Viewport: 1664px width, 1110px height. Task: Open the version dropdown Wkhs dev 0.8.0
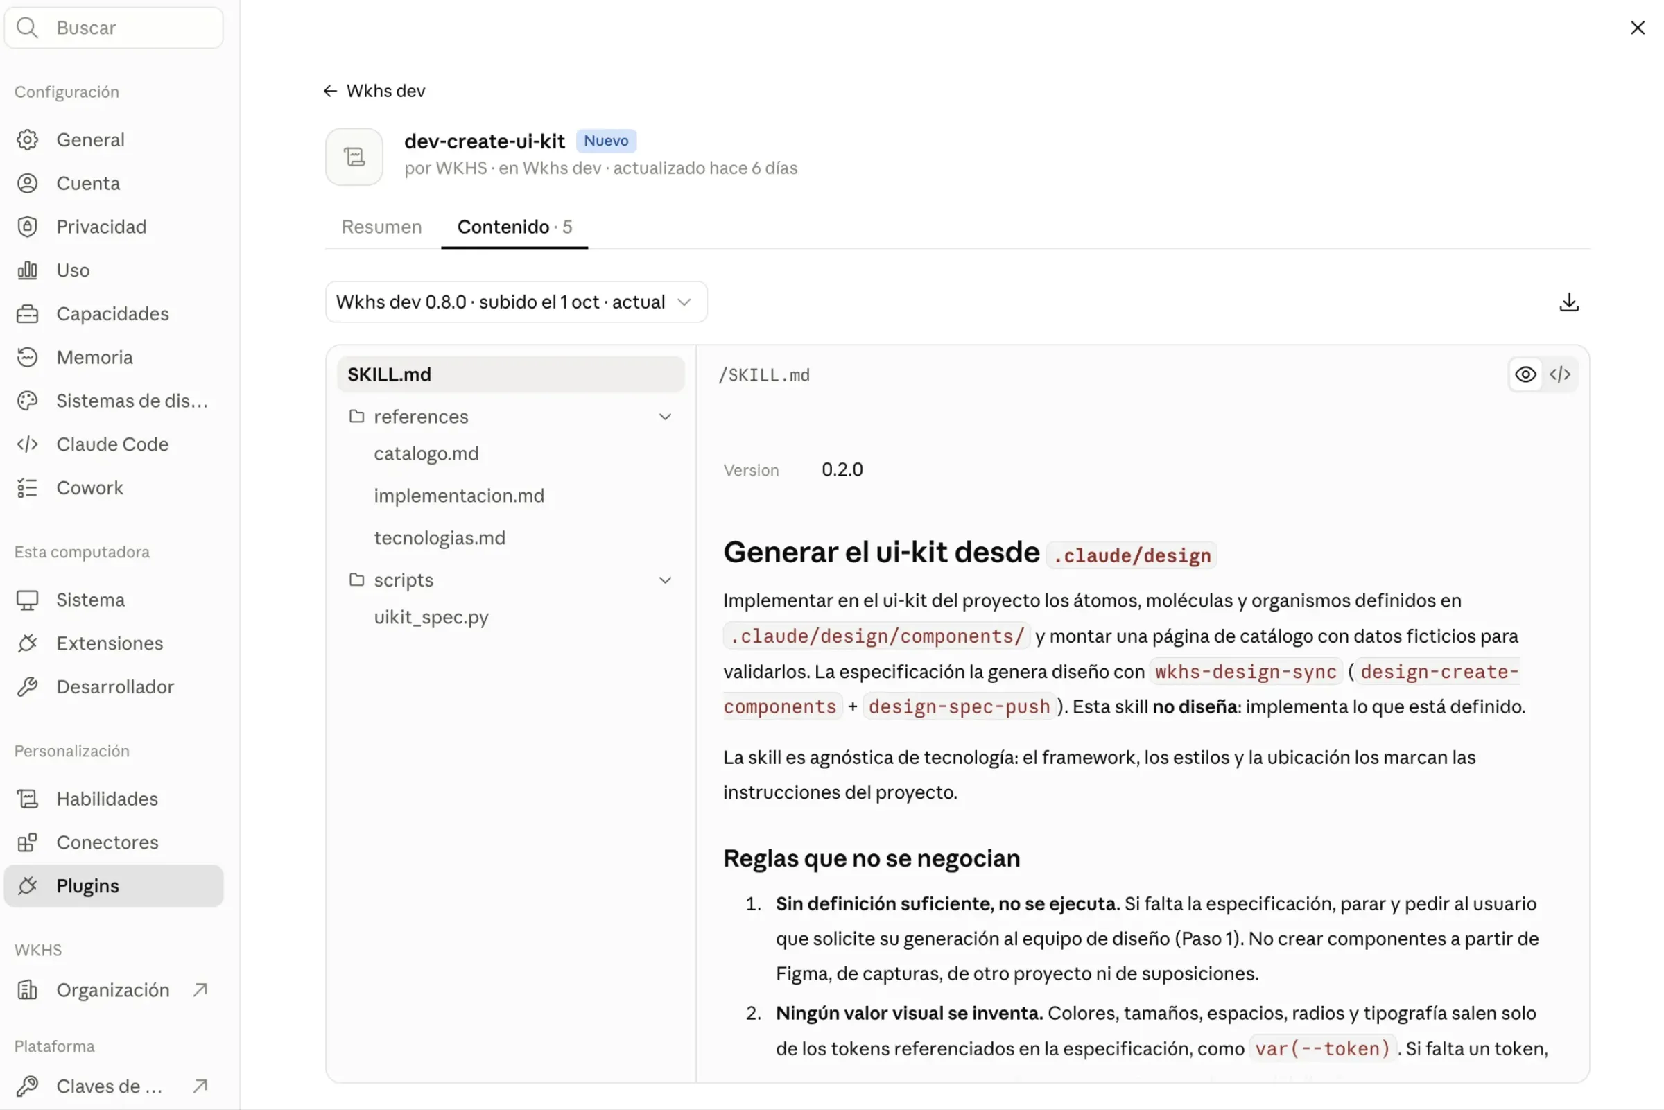pyautogui.click(x=516, y=302)
